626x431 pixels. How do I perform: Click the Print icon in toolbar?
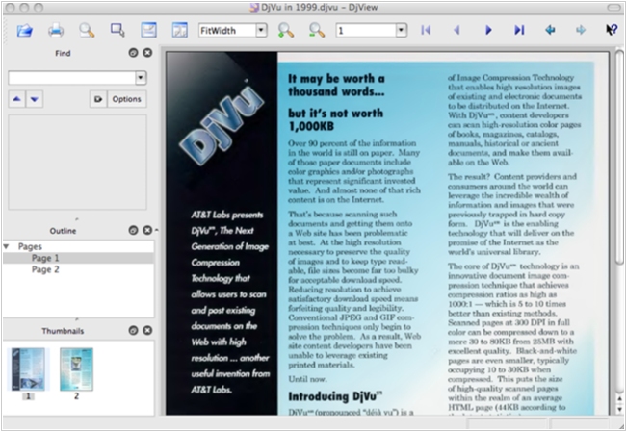57,31
